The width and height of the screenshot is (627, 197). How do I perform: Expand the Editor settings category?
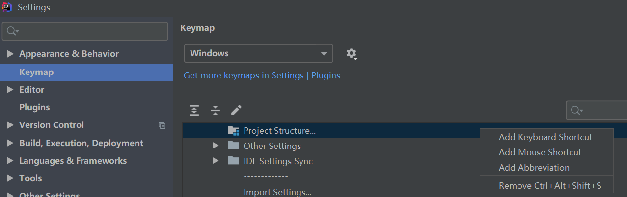(10, 90)
